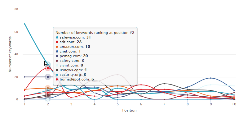Click the safewise.com legend dot in tooltip

pos(57,37)
